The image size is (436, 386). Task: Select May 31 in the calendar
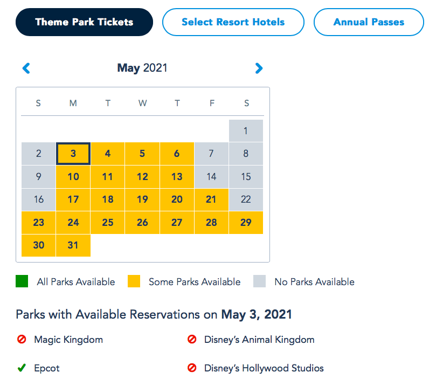click(x=73, y=245)
